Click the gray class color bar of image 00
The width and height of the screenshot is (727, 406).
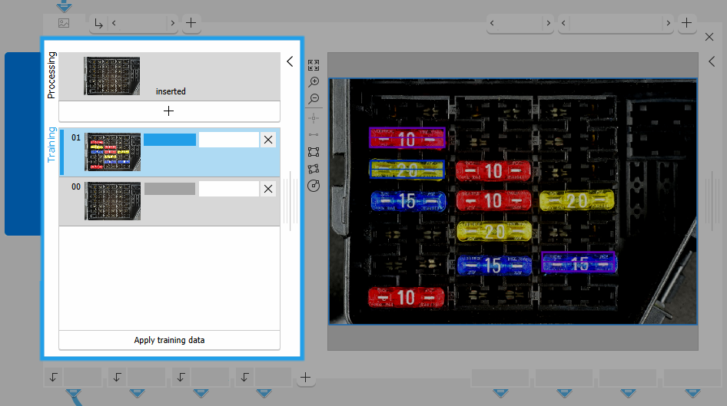coord(170,189)
